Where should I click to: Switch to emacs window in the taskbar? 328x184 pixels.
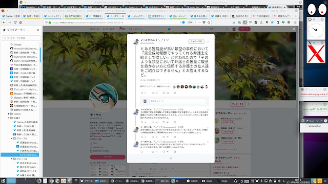(133, 181)
